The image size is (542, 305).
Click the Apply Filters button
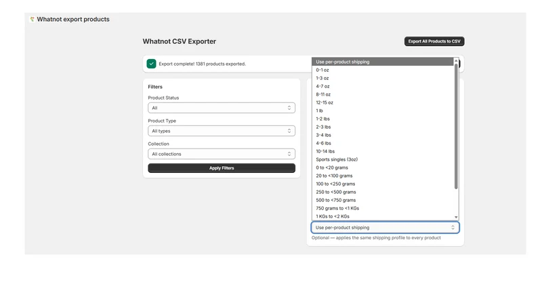pyautogui.click(x=222, y=168)
